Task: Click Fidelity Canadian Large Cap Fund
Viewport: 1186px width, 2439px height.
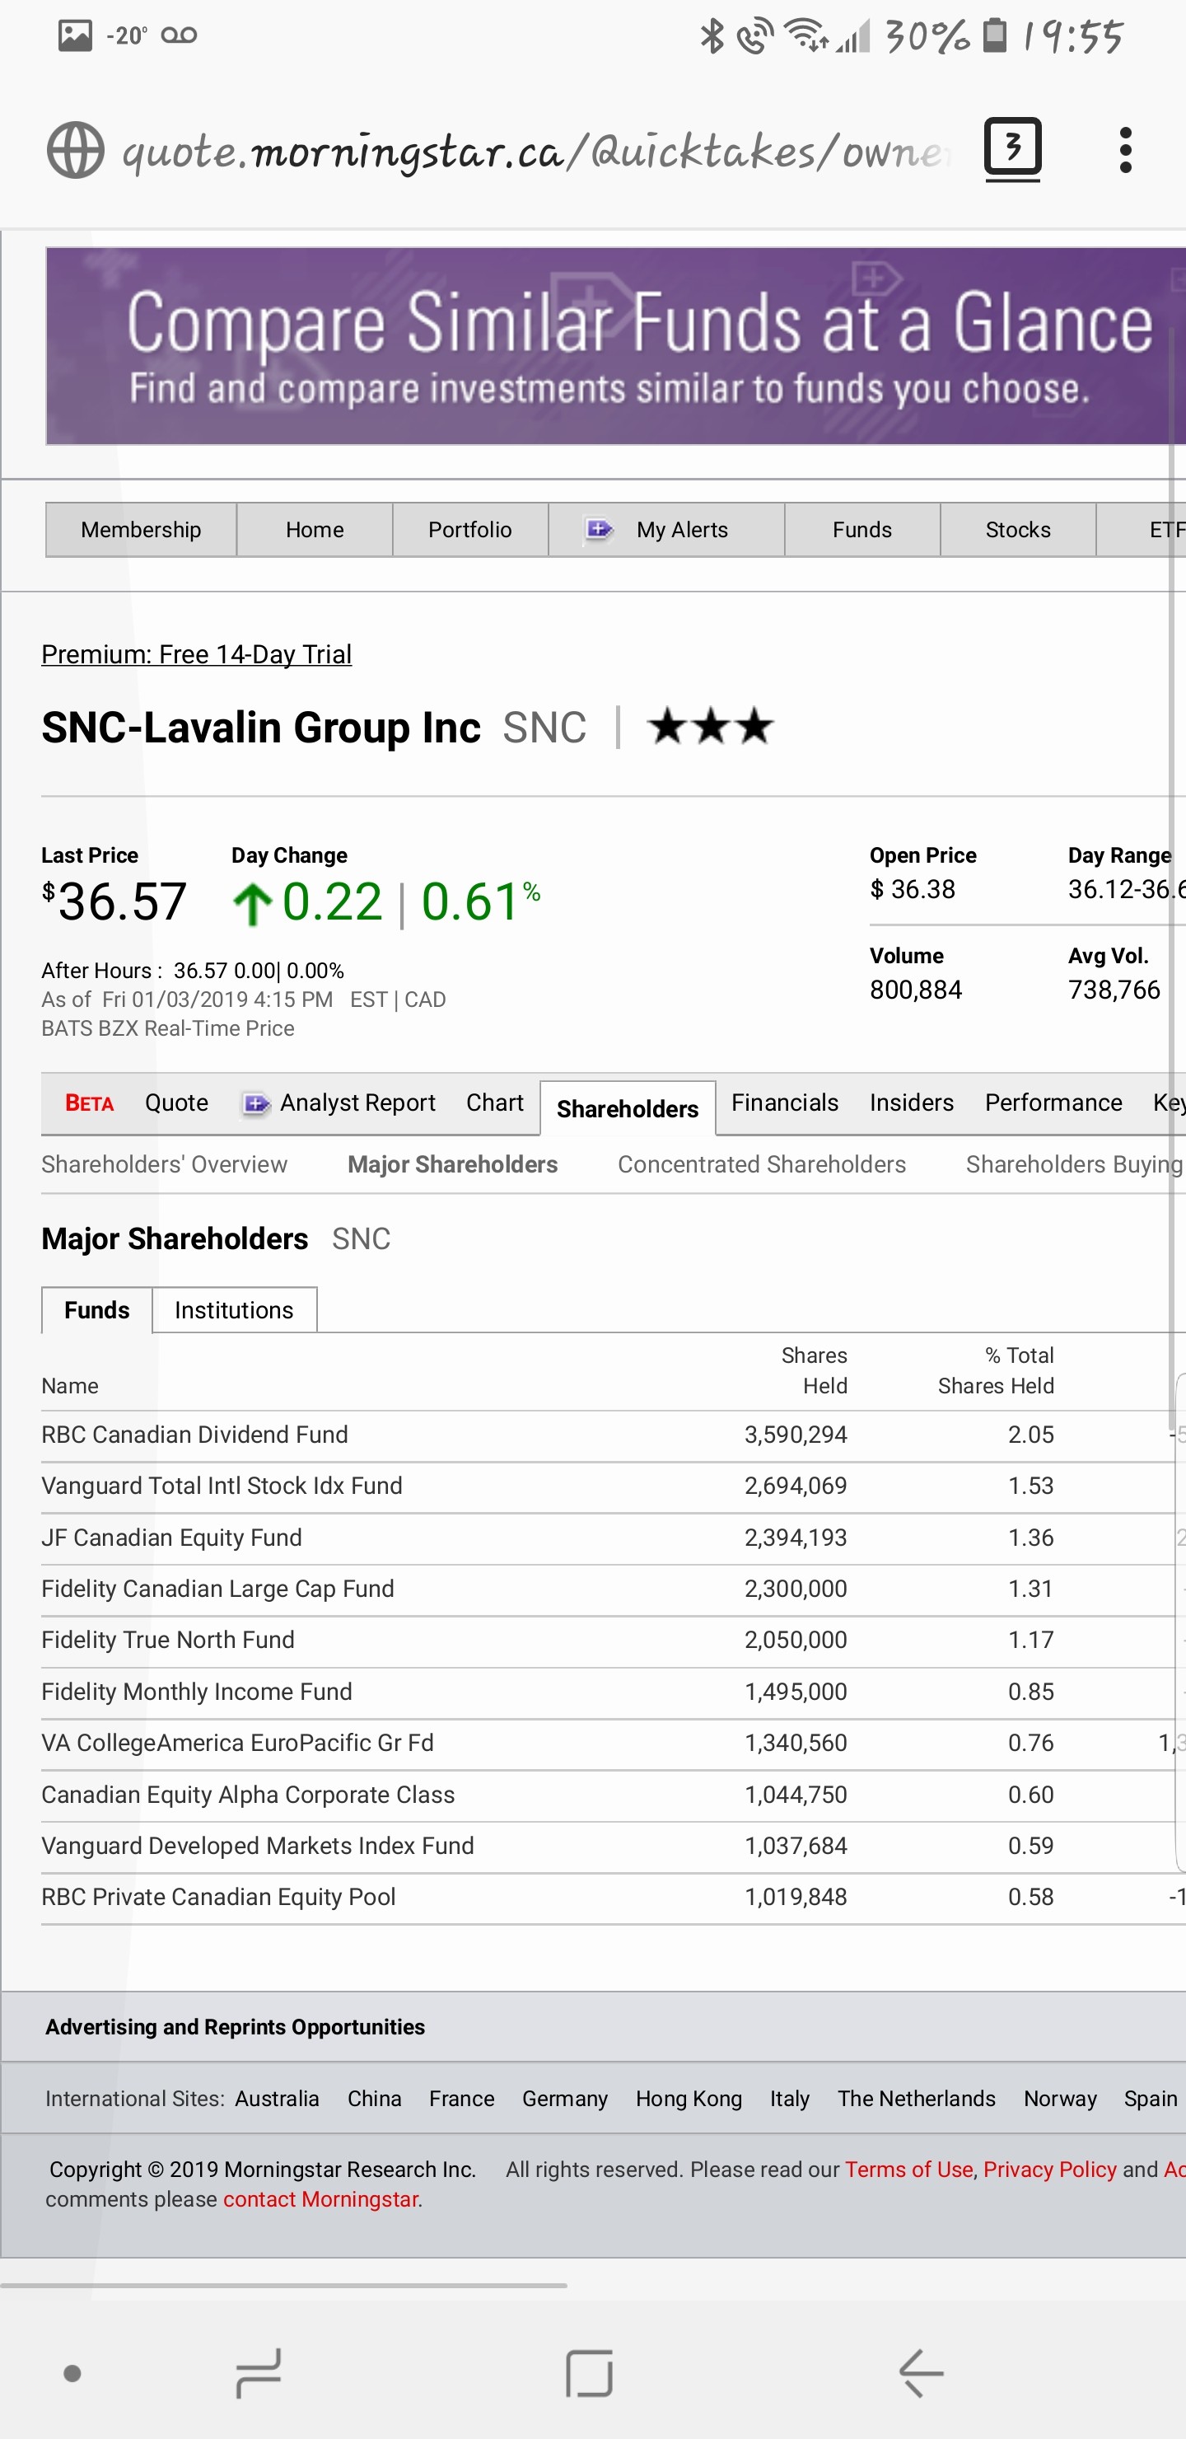Action: pyautogui.click(x=217, y=1589)
